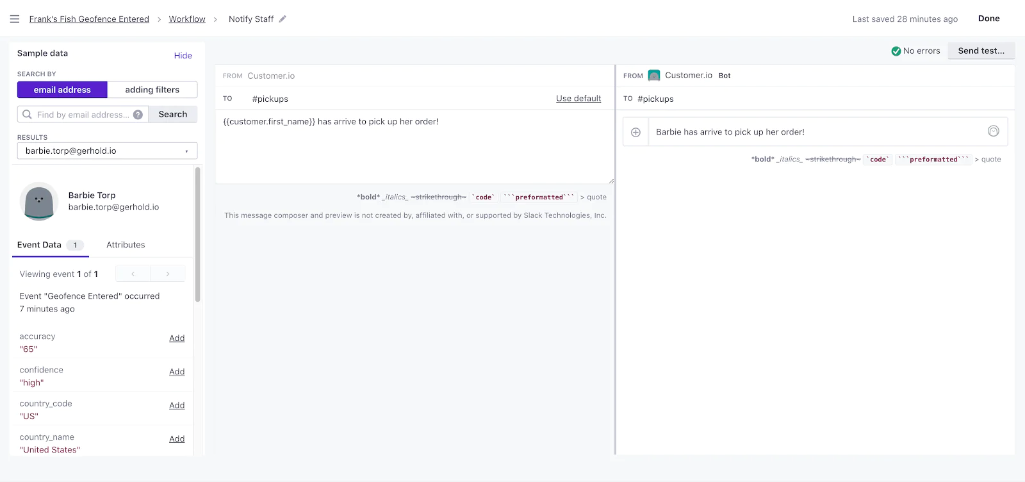Click the resize handle of the message textarea
The width and height of the screenshot is (1025, 482).
pyautogui.click(x=611, y=181)
